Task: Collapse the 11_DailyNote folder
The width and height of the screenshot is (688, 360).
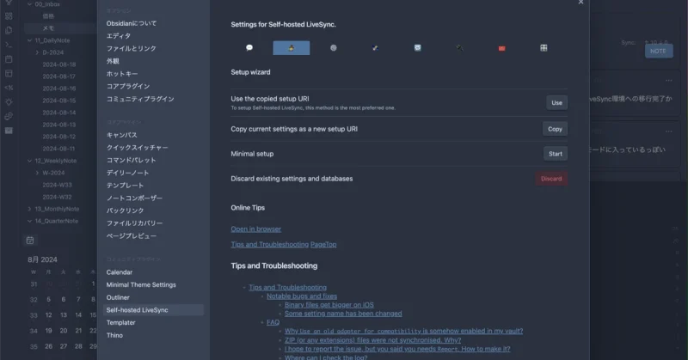Action: (x=29, y=40)
